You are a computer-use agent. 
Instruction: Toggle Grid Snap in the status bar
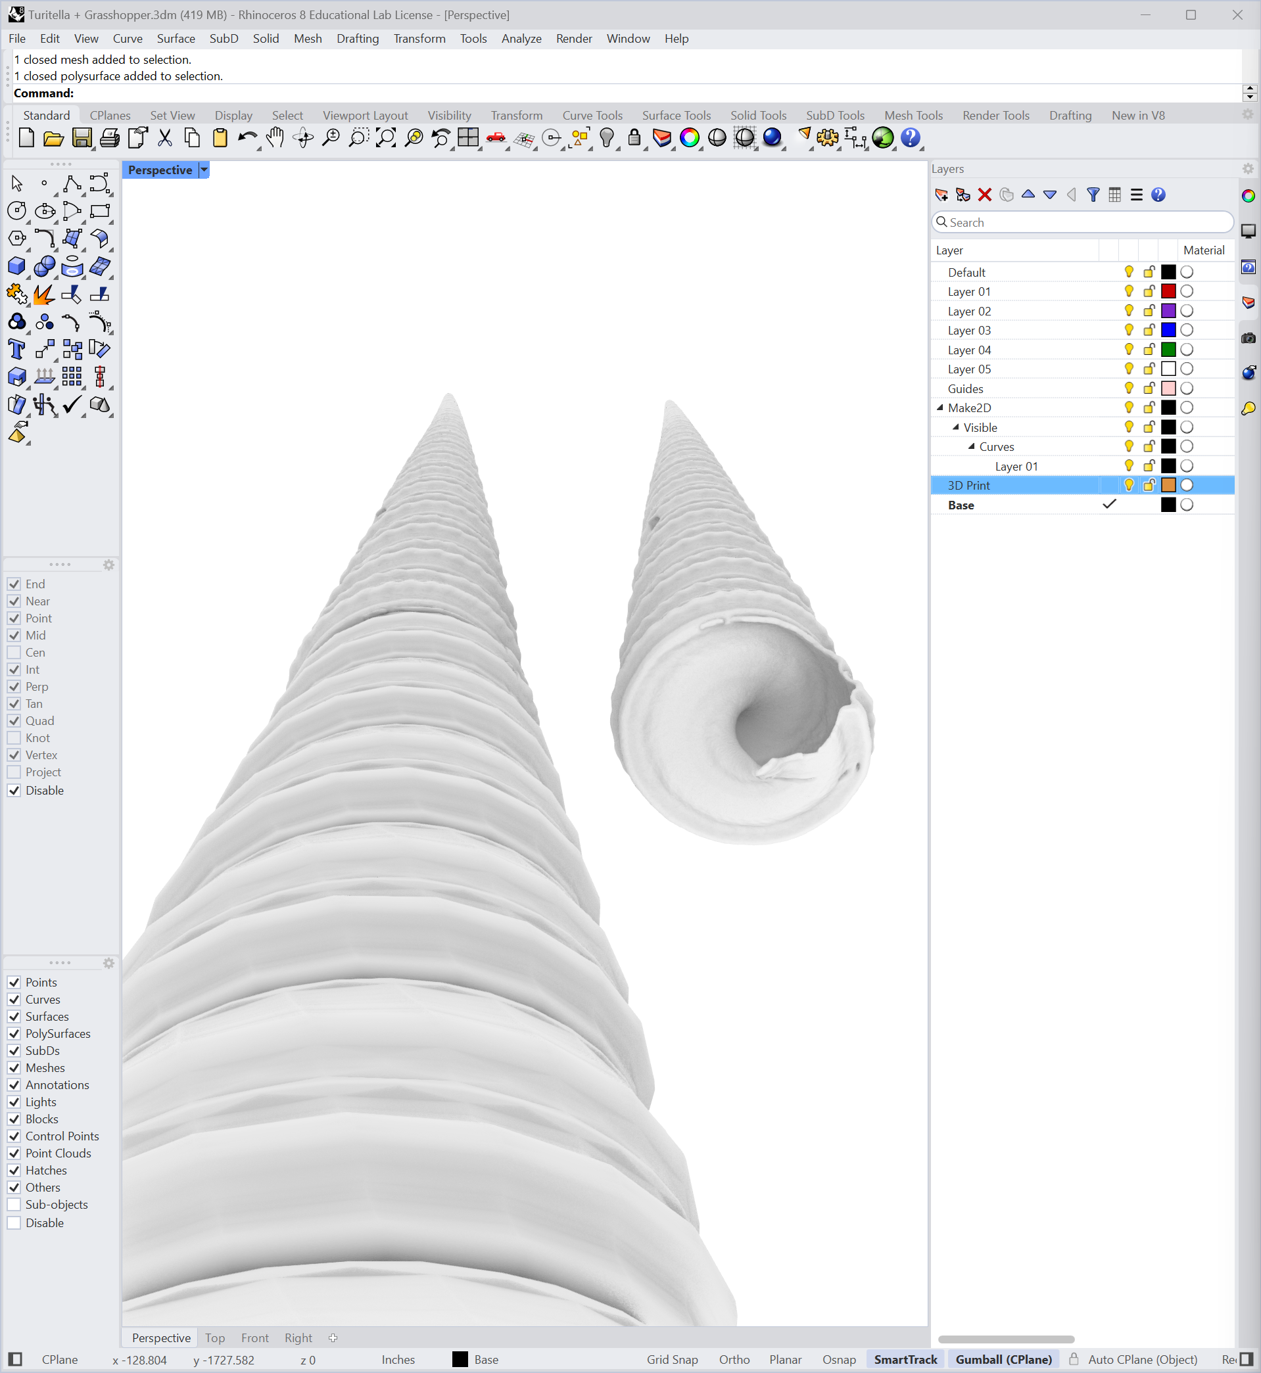[x=672, y=1359]
